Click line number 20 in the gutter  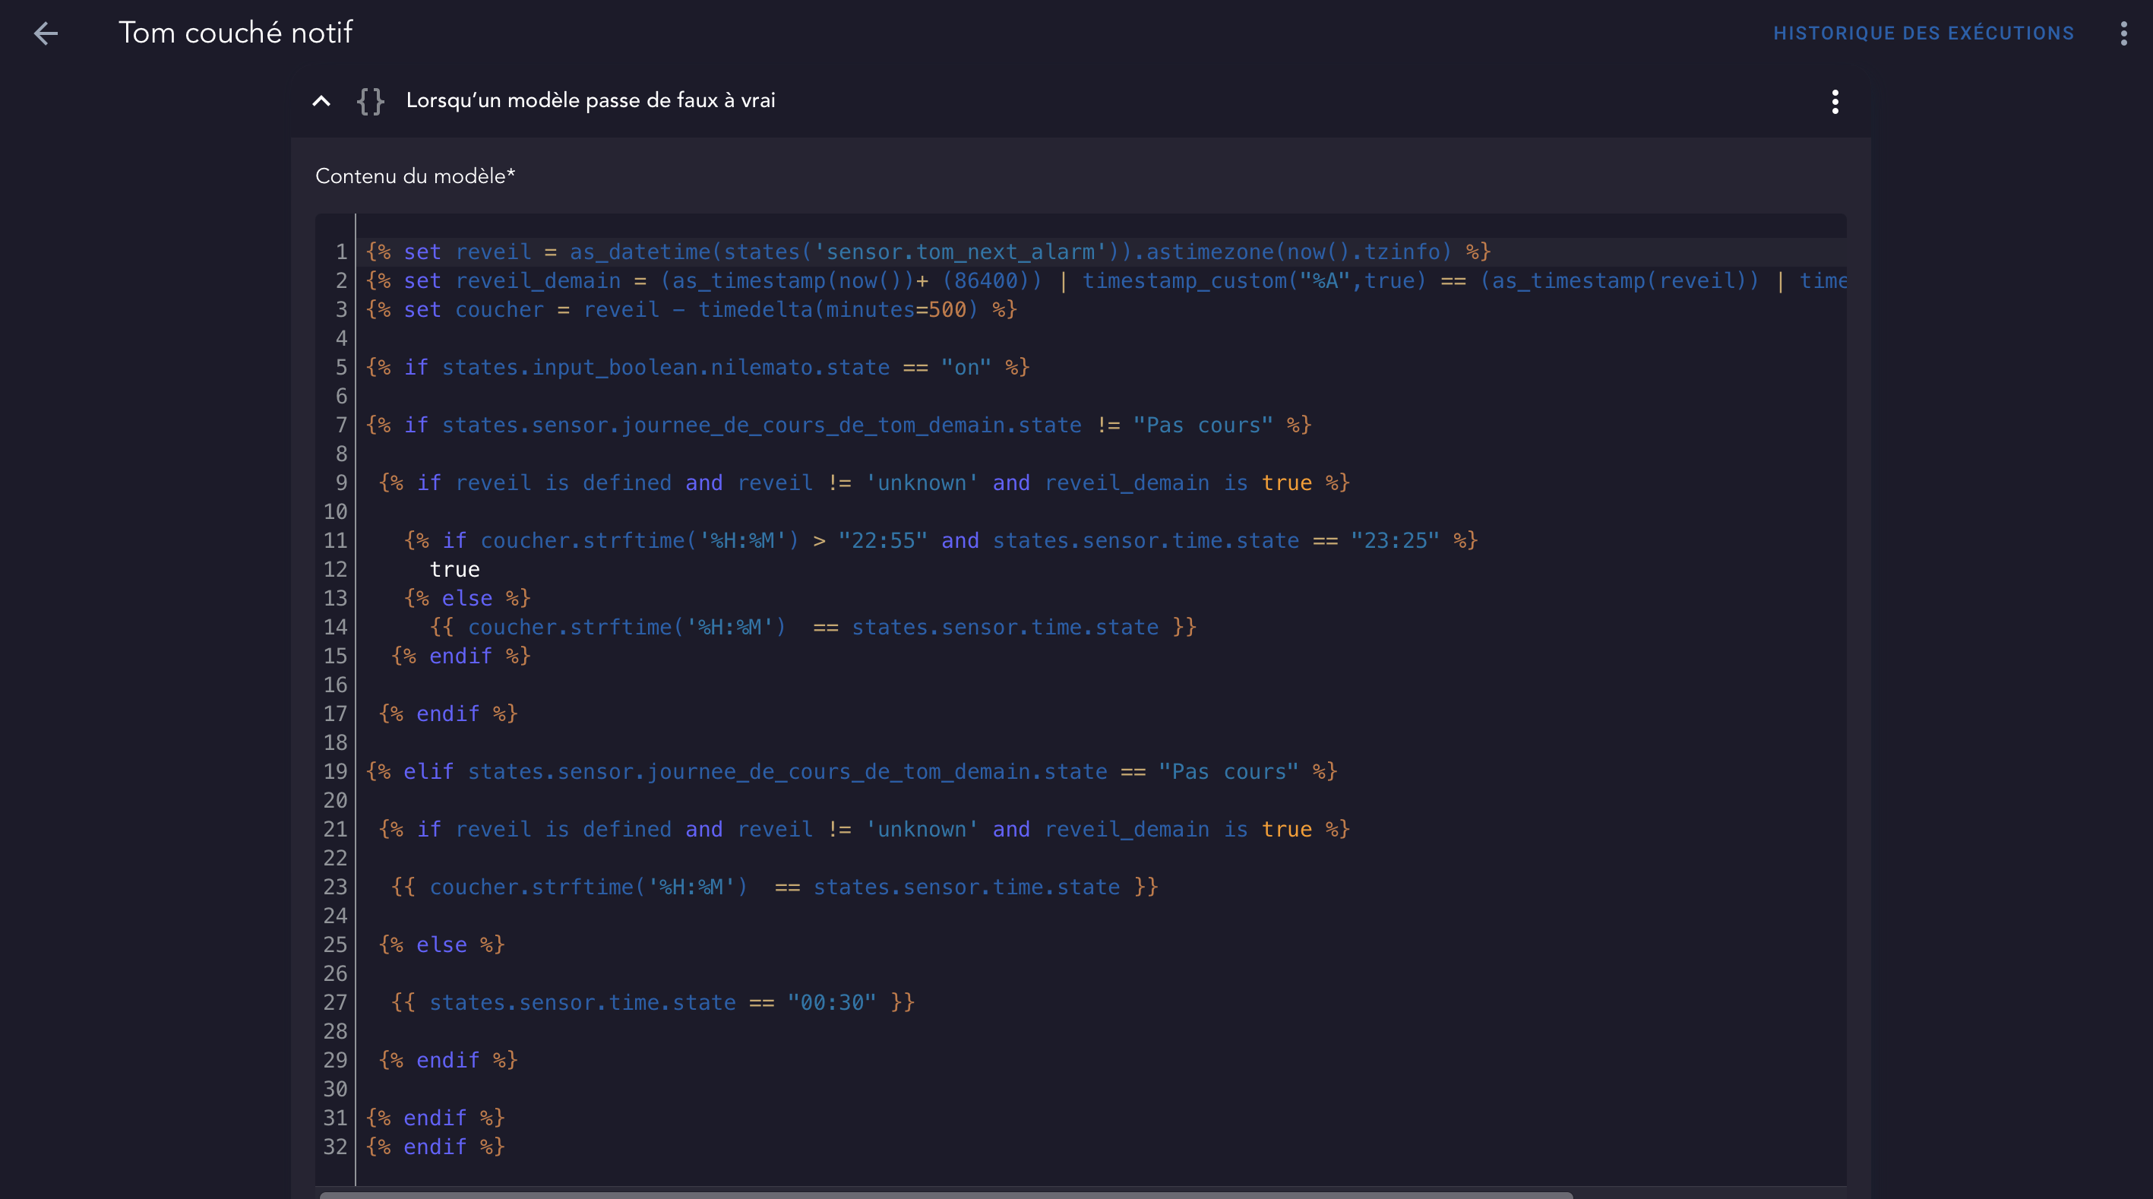point(335,800)
